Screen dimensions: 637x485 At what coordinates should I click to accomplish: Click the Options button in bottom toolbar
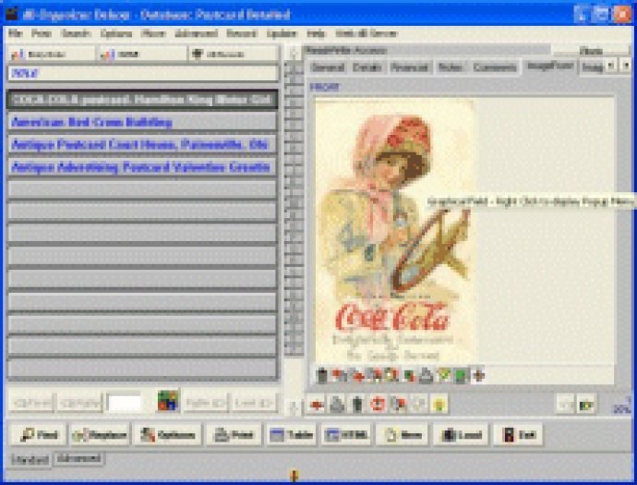(x=167, y=434)
